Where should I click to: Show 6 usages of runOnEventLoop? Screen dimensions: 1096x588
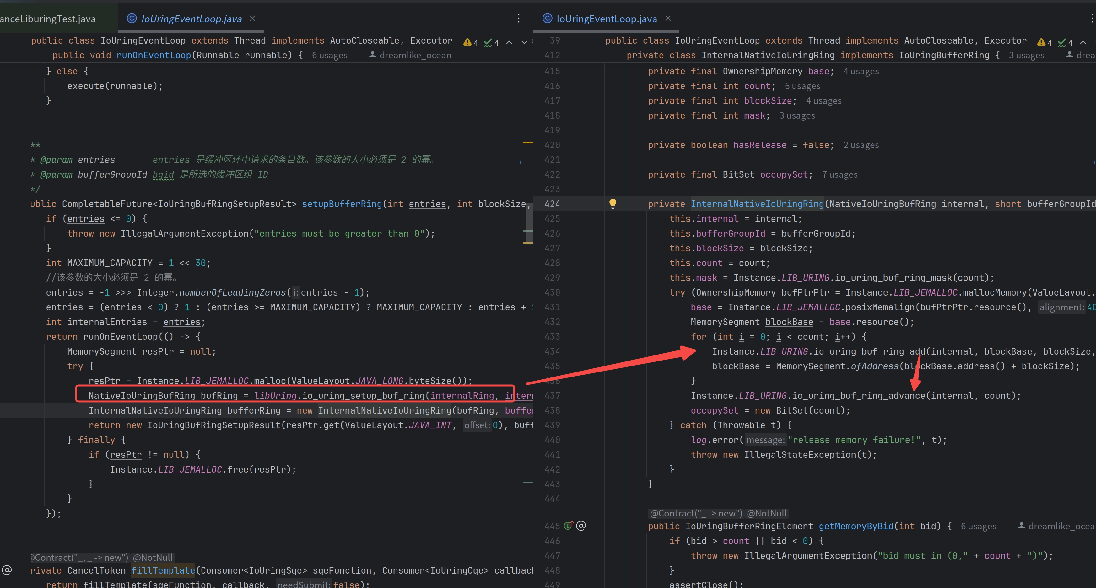(330, 55)
